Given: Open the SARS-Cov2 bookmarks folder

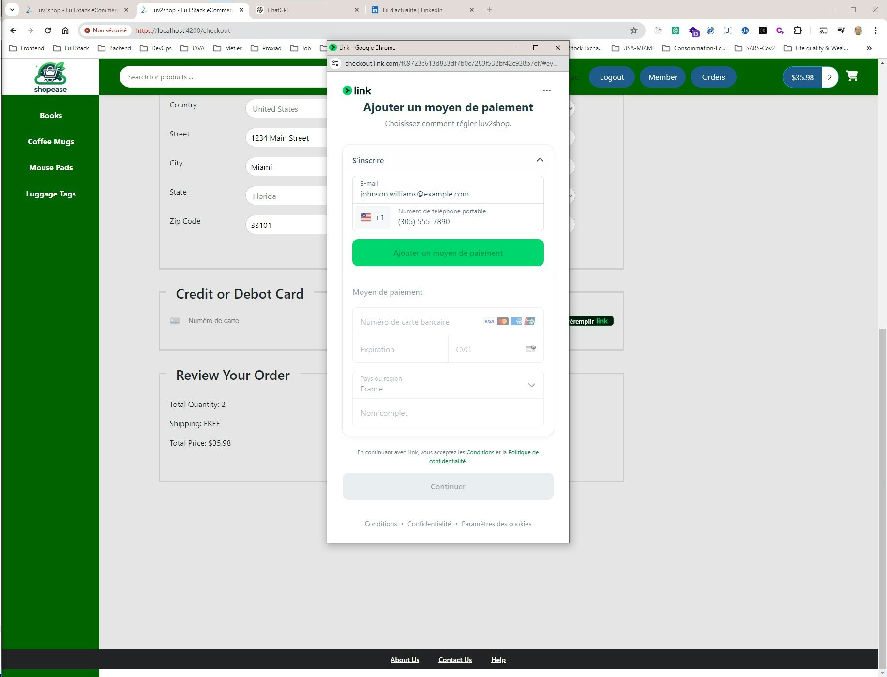Looking at the screenshot, I should pyautogui.click(x=755, y=48).
